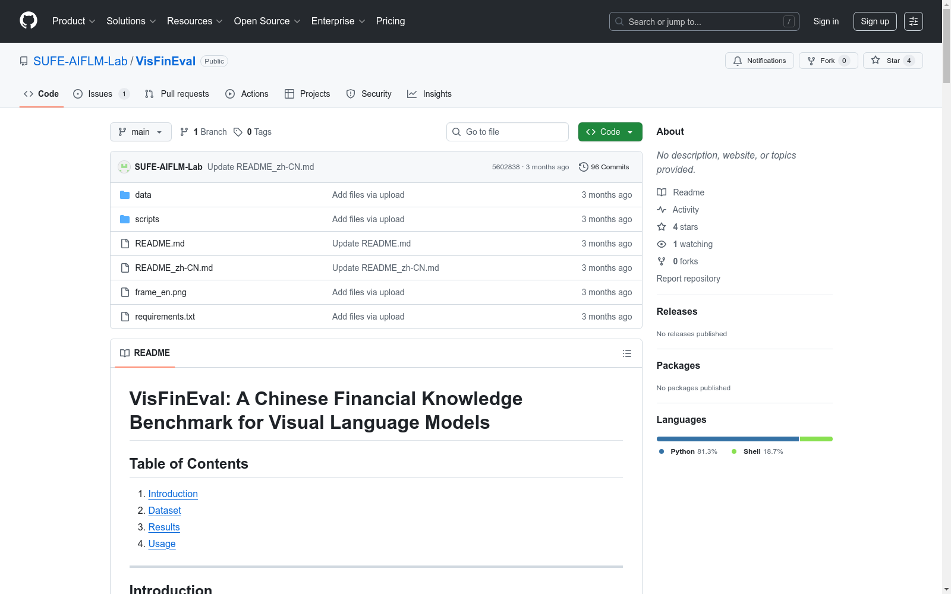Screen dimensions: 951x594
Task: Expand the Resources menu
Action: point(195,21)
